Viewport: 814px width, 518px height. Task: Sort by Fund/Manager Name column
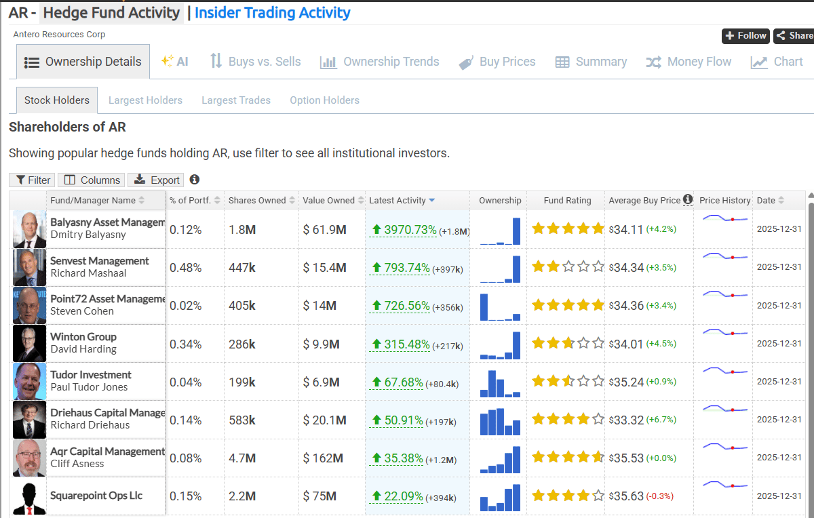click(97, 200)
